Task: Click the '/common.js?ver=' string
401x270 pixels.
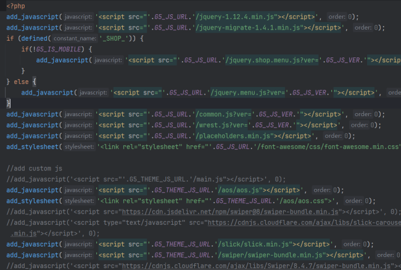Action: tap(223, 114)
